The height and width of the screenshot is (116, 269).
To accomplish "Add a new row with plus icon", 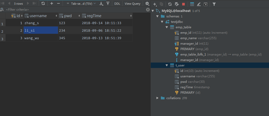I will 52,3.
